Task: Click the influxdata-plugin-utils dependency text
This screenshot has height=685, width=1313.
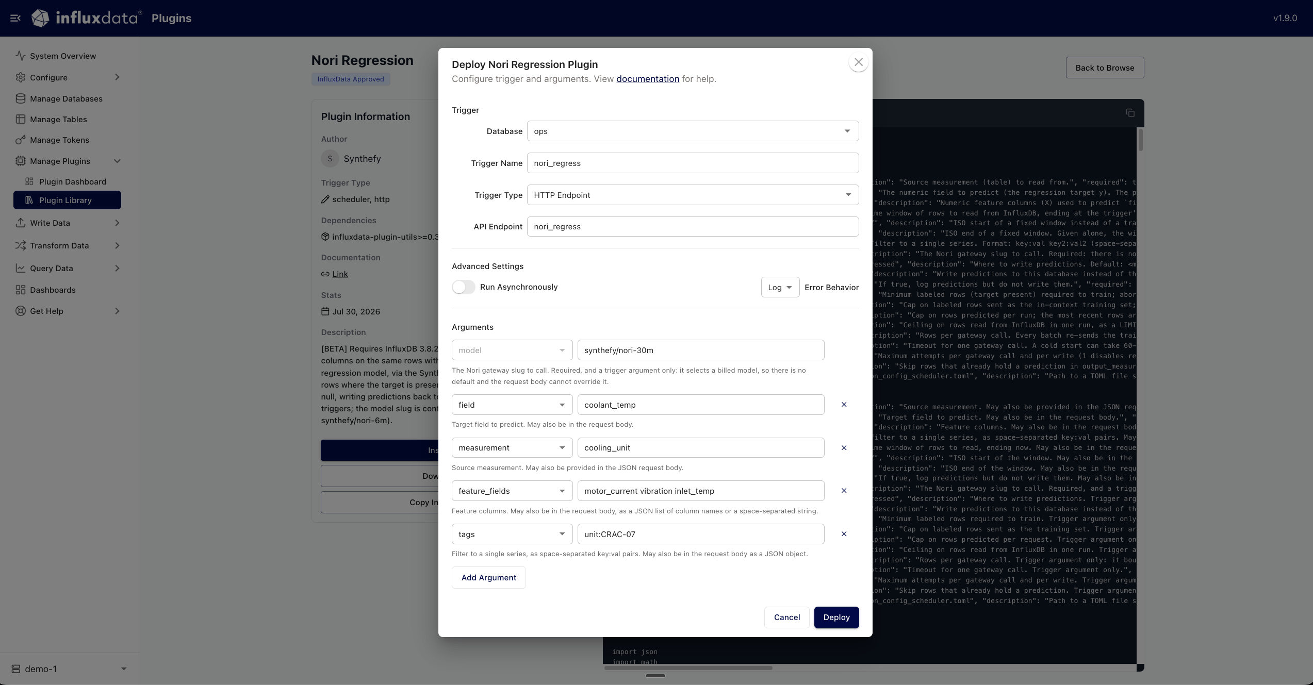Action: click(385, 237)
